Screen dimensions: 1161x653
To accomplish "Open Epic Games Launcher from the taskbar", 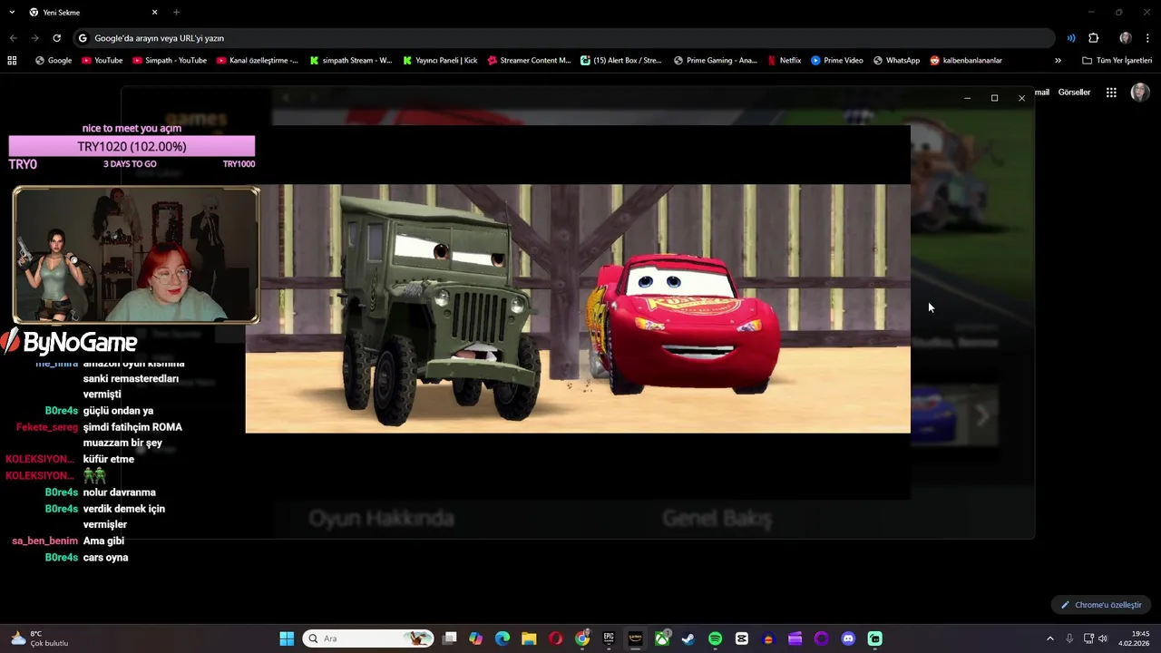I will 609,638.
